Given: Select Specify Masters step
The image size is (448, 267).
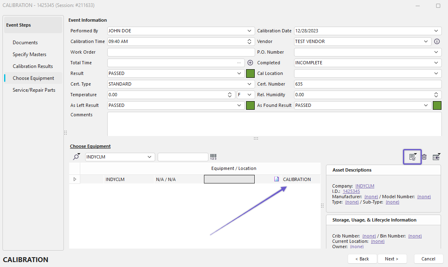Looking at the screenshot, I should pyautogui.click(x=29, y=54).
